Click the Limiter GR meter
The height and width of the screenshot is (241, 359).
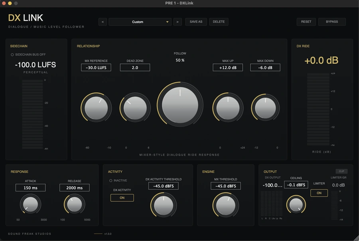coord(334,205)
